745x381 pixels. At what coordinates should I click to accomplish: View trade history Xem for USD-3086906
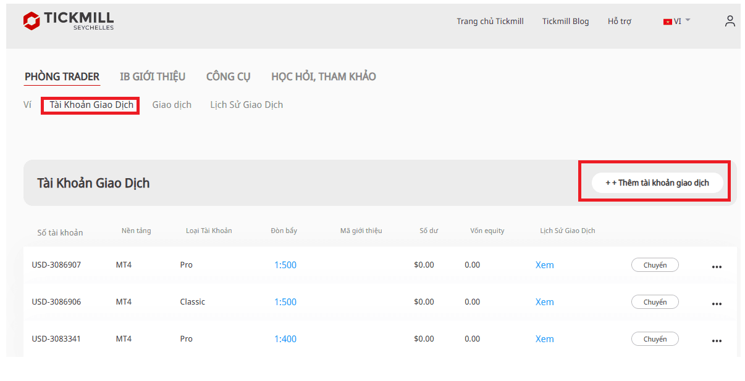point(544,302)
